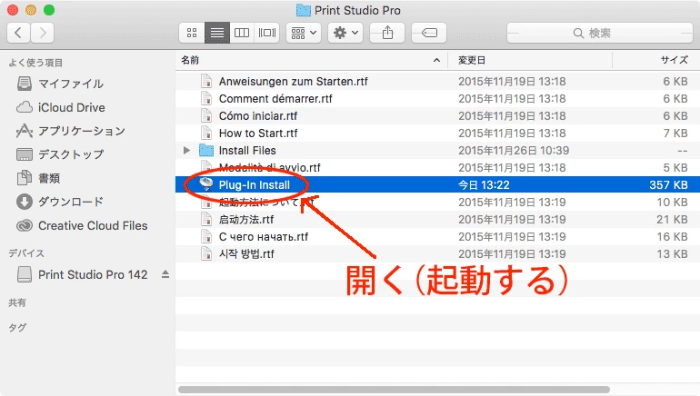Switch to column view
The width and height of the screenshot is (700, 396).
pyautogui.click(x=242, y=33)
